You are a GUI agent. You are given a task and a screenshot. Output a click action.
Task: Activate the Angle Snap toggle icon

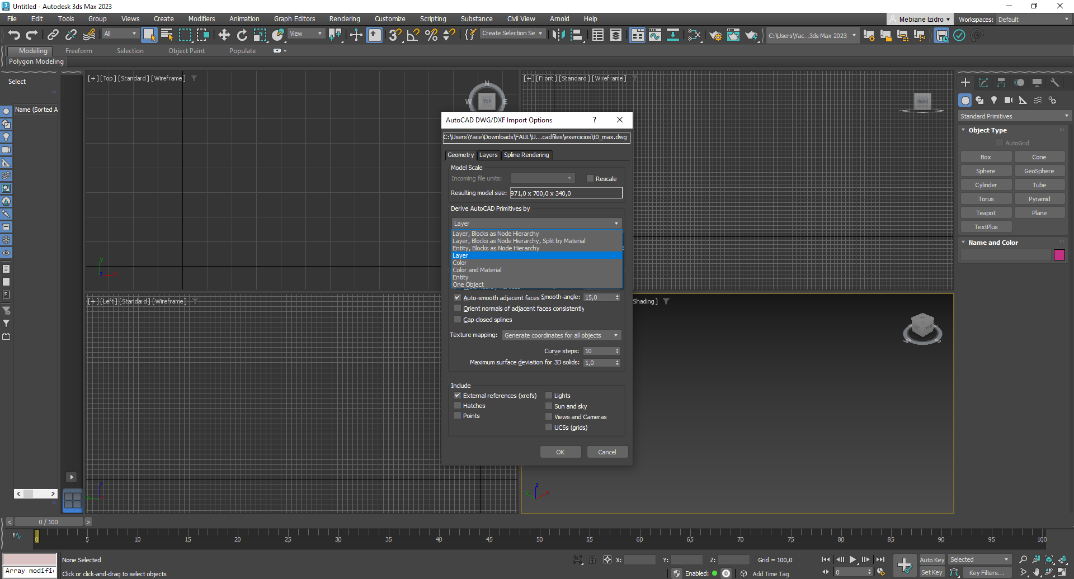[x=413, y=35]
